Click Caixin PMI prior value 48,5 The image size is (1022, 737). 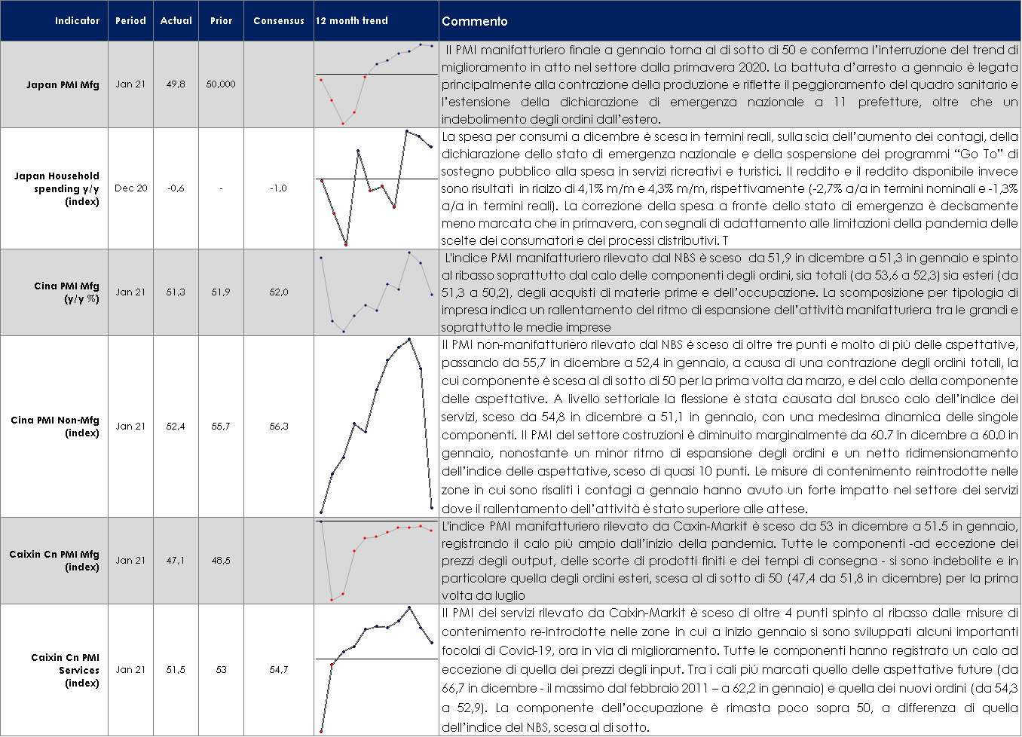[221, 561]
